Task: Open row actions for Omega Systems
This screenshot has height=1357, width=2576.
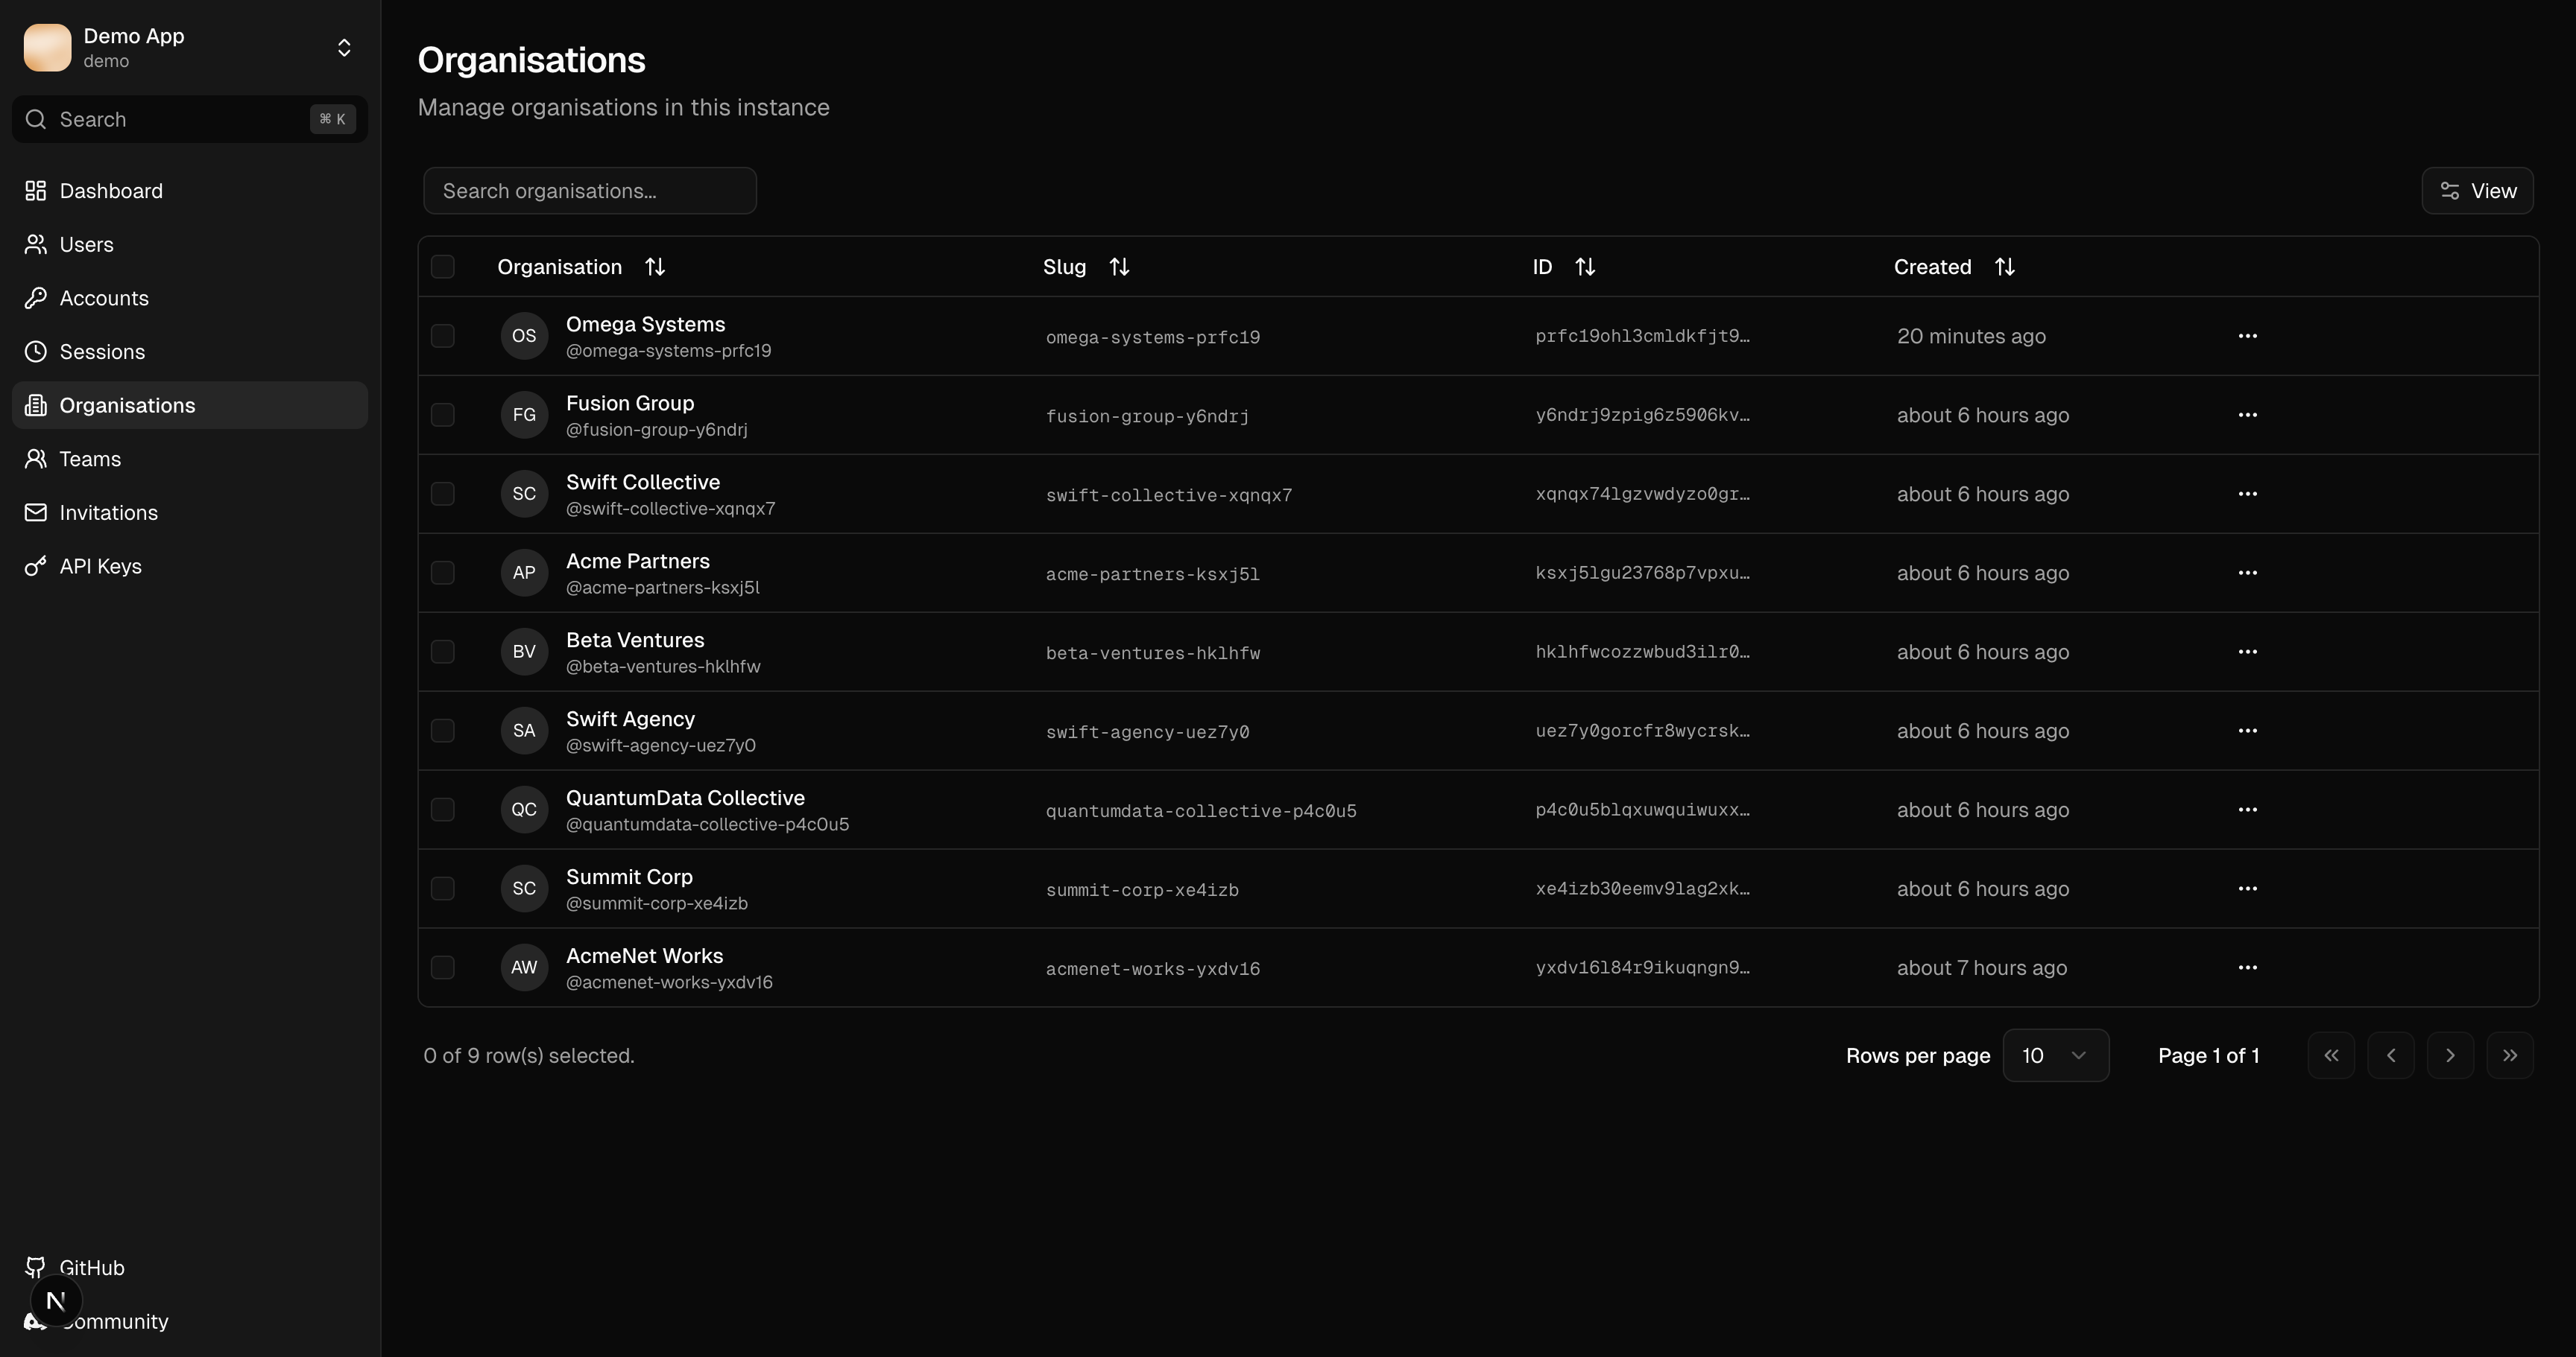Action: point(2248,336)
